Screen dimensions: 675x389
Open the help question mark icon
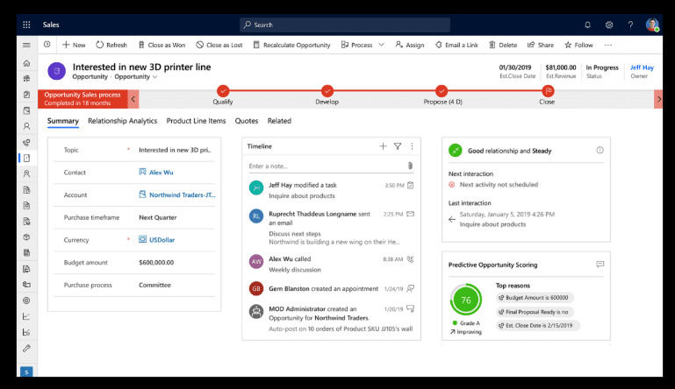coord(630,25)
